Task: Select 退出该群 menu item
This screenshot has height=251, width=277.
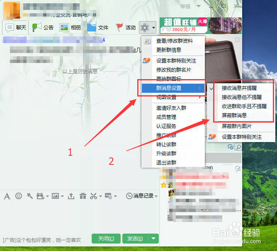Action: click(173, 162)
